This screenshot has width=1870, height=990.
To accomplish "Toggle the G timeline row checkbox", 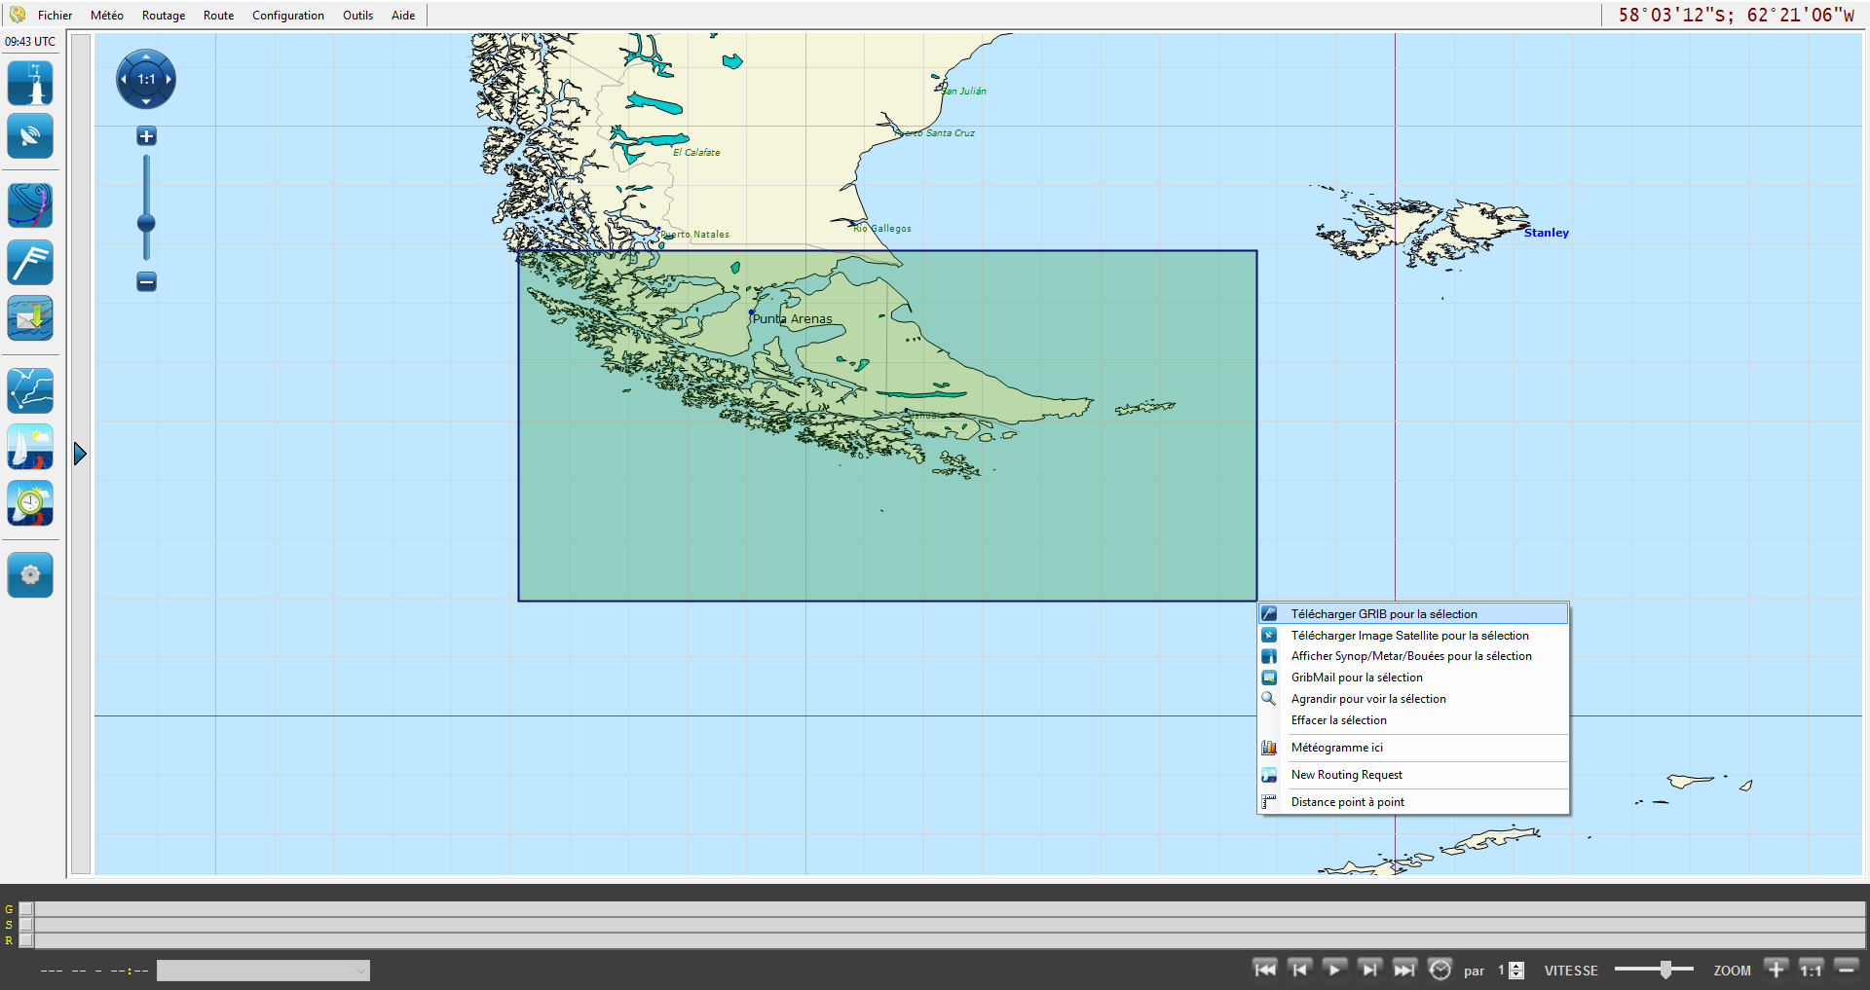I will (26, 909).
